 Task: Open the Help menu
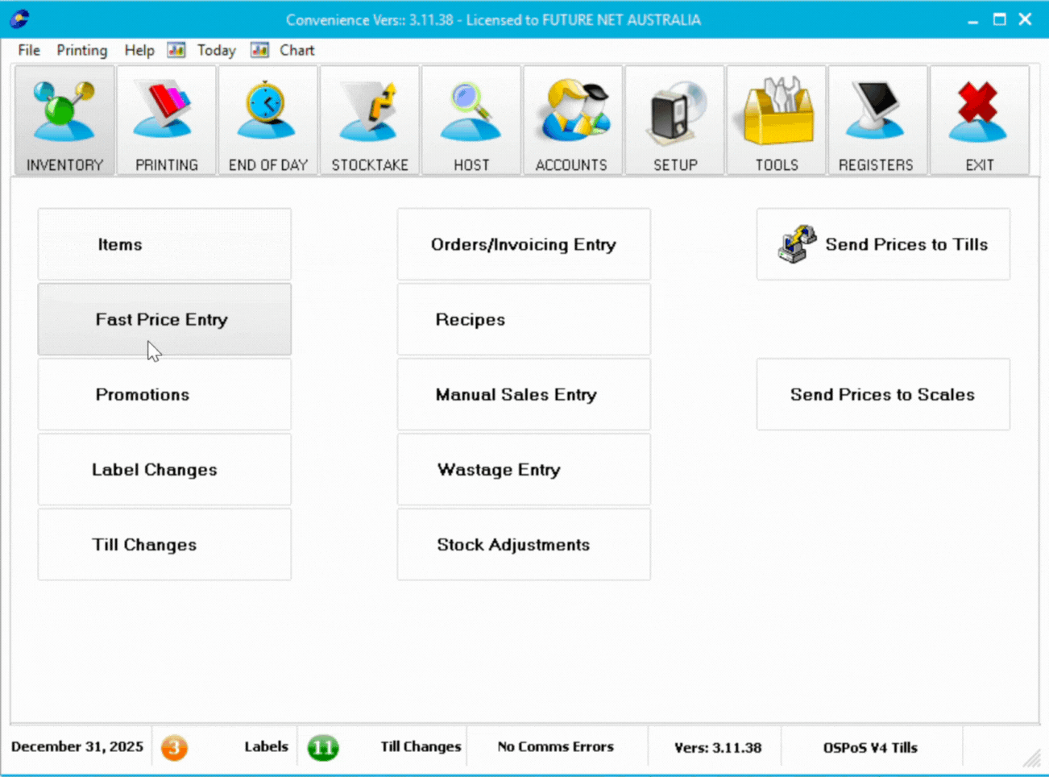click(x=139, y=50)
